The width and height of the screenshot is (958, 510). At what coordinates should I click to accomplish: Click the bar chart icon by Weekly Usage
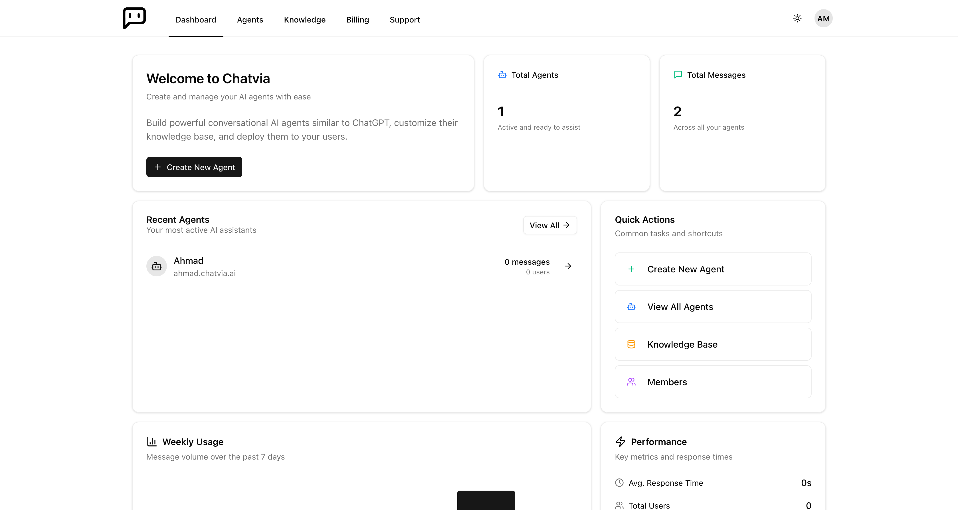coord(152,442)
